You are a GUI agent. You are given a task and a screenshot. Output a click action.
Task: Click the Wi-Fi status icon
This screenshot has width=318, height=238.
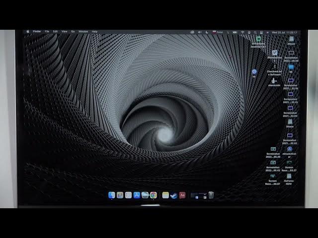coord(242,32)
